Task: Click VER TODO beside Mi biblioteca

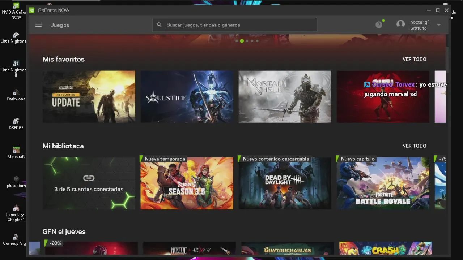Action: pyautogui.click(x=415, y=146)
